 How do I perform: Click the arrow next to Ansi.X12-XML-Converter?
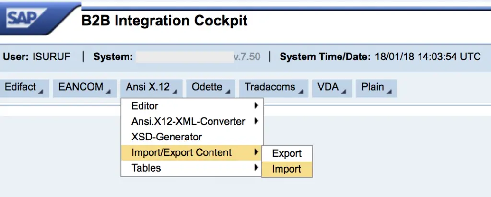click(x=257, y=121)
